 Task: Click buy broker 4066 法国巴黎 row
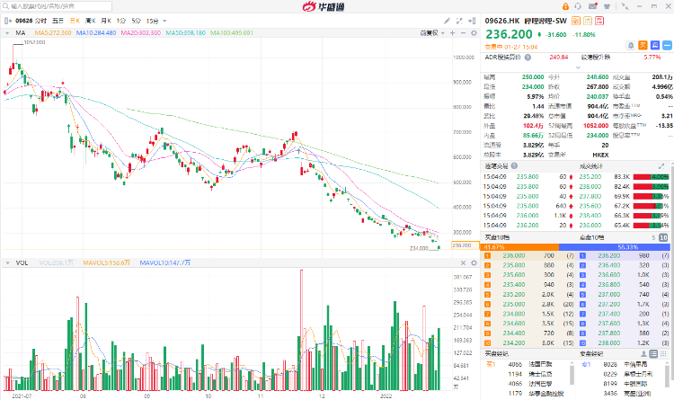(530, 364)
